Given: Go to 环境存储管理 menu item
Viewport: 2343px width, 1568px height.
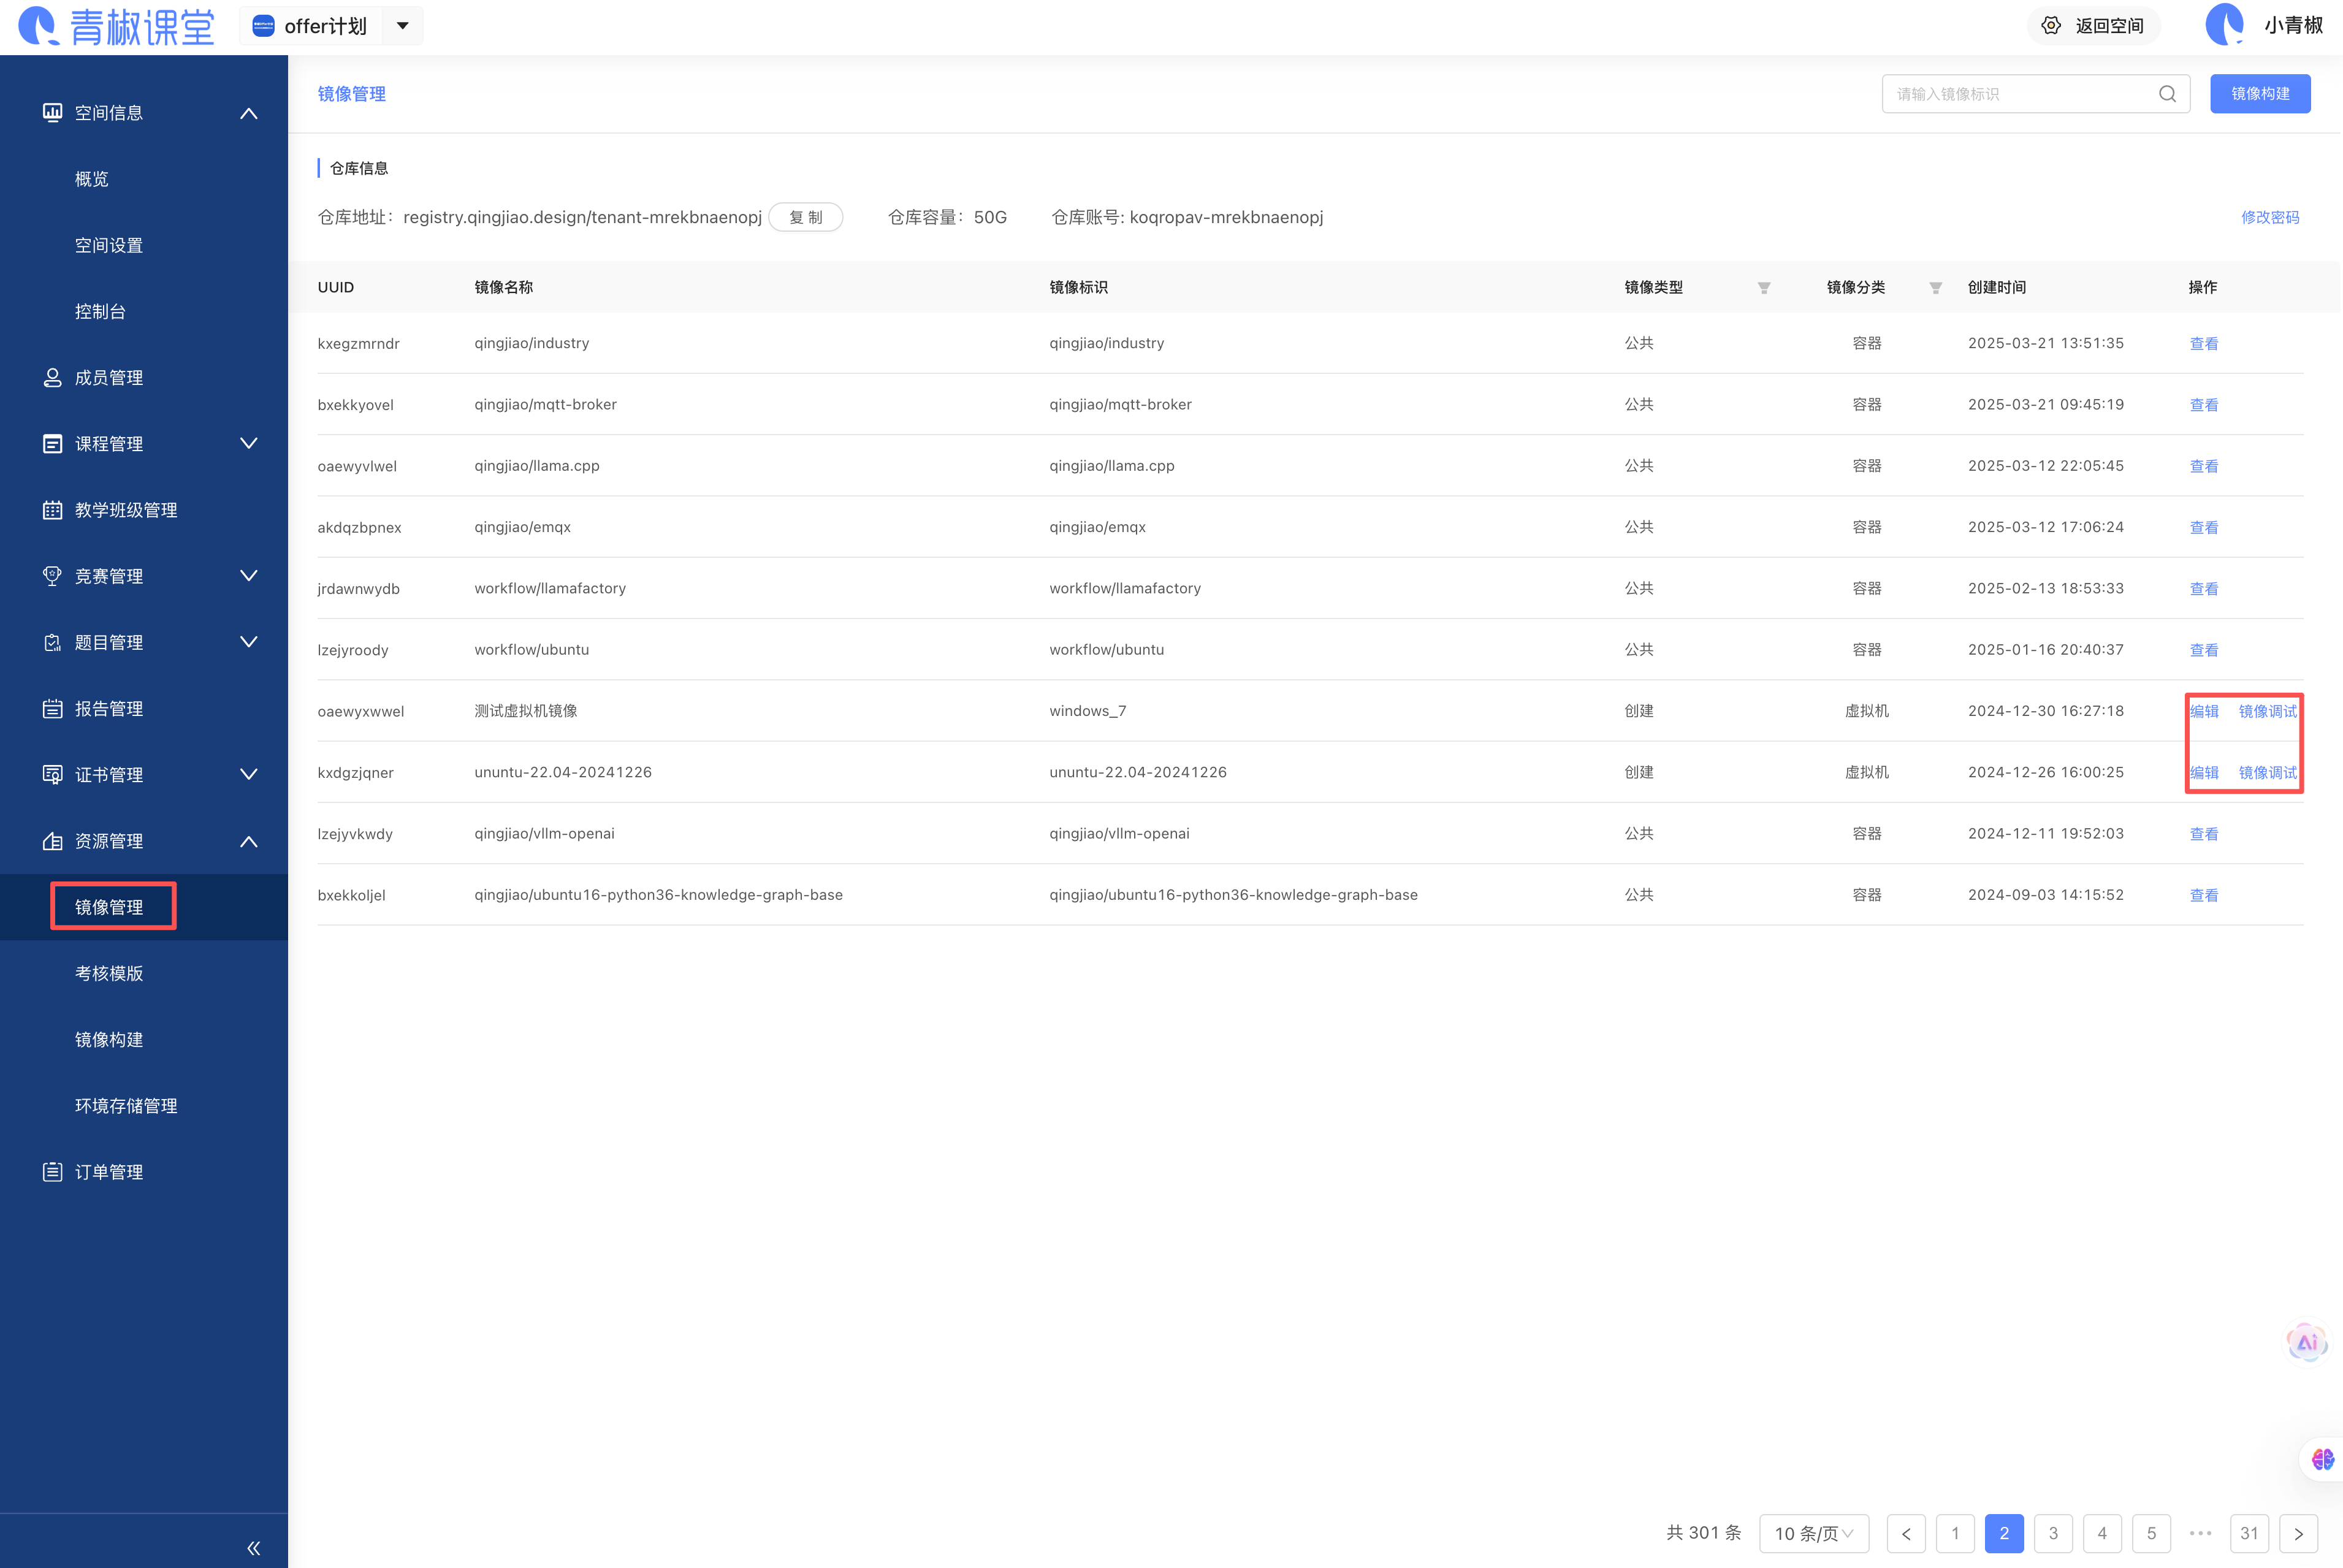Looking at the screenshot, I should (x=126, y=1106).
